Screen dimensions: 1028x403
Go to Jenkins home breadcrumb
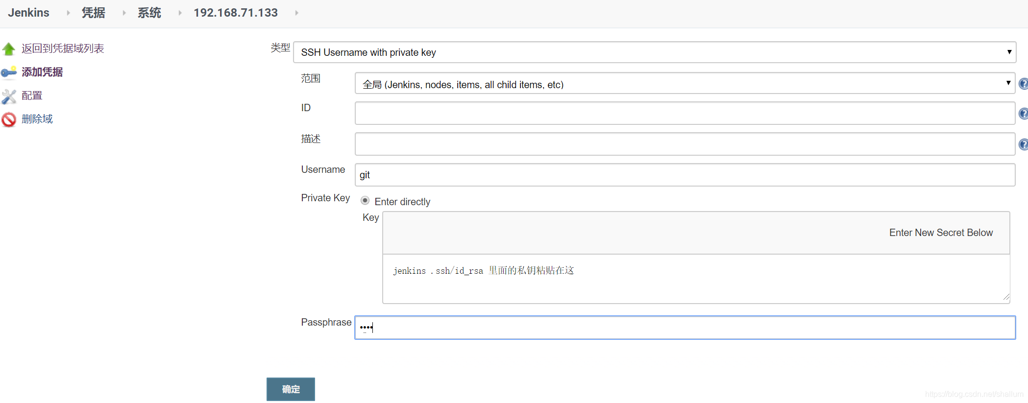(x=28, y=13)
